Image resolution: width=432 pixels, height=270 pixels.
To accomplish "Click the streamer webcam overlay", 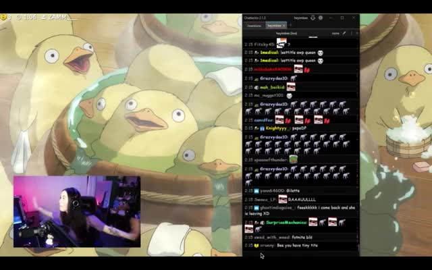I will 77,211.
